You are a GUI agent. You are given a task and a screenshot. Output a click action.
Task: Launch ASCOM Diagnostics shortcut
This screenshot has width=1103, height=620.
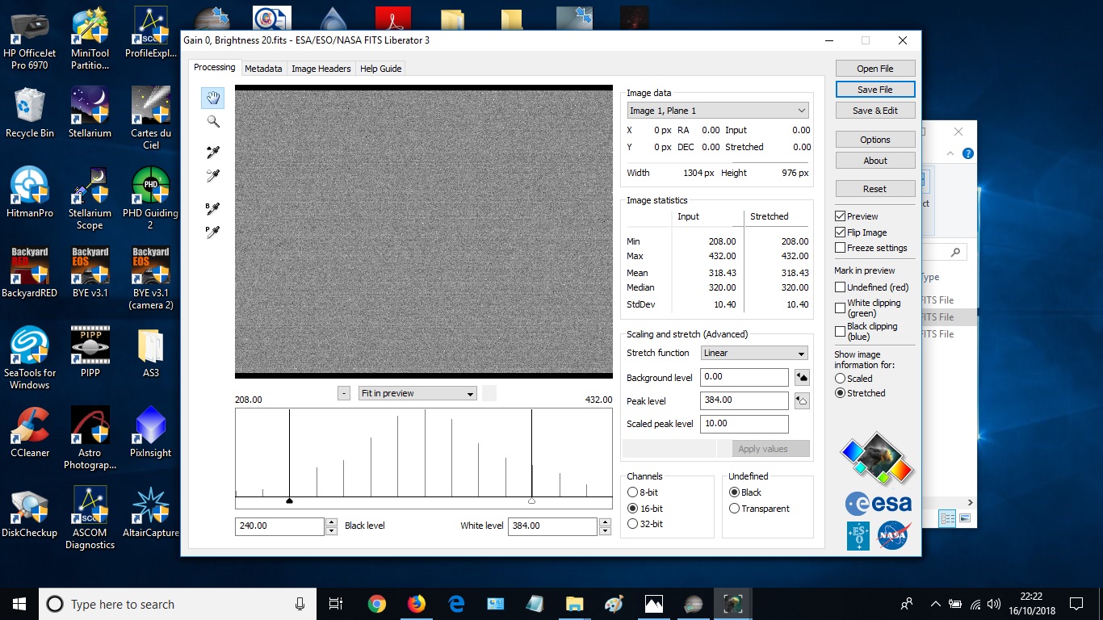[x=90, y=517]
